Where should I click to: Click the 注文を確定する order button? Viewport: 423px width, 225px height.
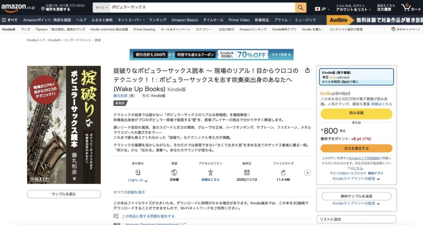pos(356,148)
